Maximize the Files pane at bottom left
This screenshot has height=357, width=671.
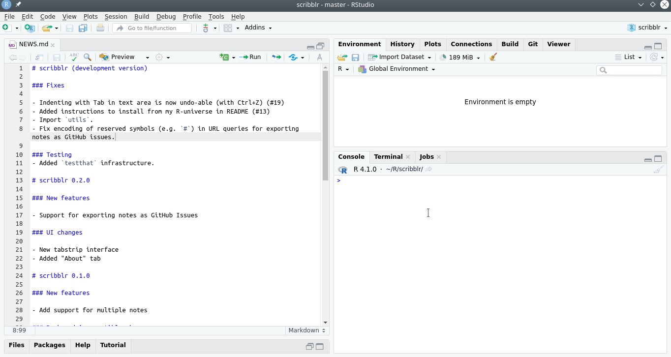320,346
